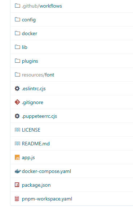Click the JS icon next to app.js
The width and height of the screenshot is (133, 211).
click(x=17, y=157)
